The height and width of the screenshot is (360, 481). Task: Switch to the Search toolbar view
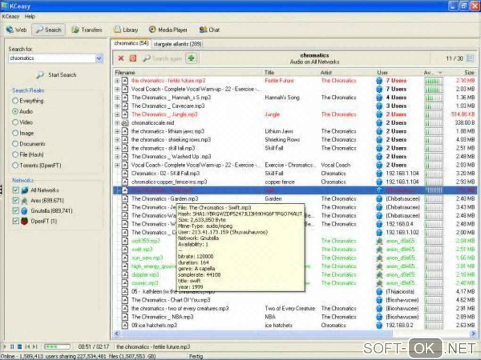click(49, 30)
